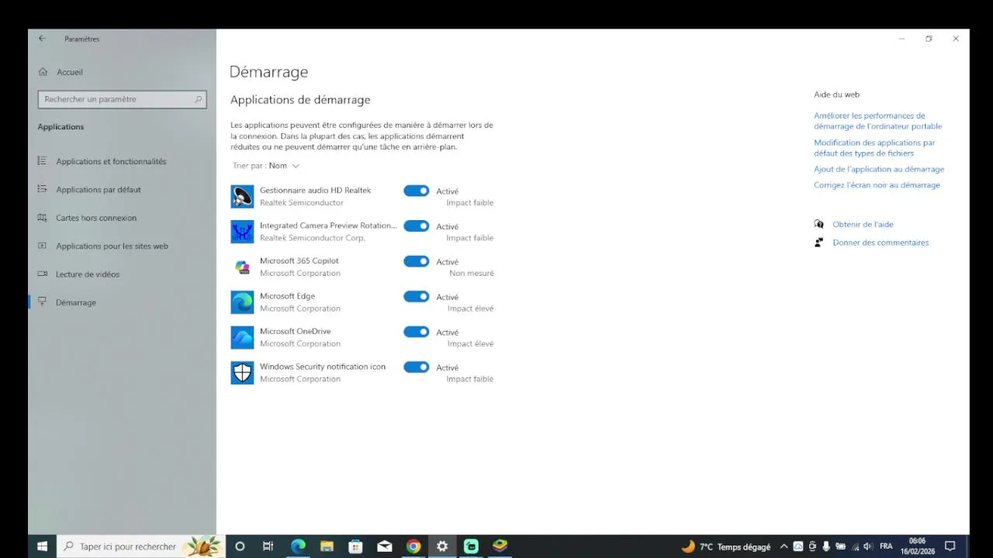Click the volume icon in the system tray
This screenshot has height=558, width=993.
867,546
